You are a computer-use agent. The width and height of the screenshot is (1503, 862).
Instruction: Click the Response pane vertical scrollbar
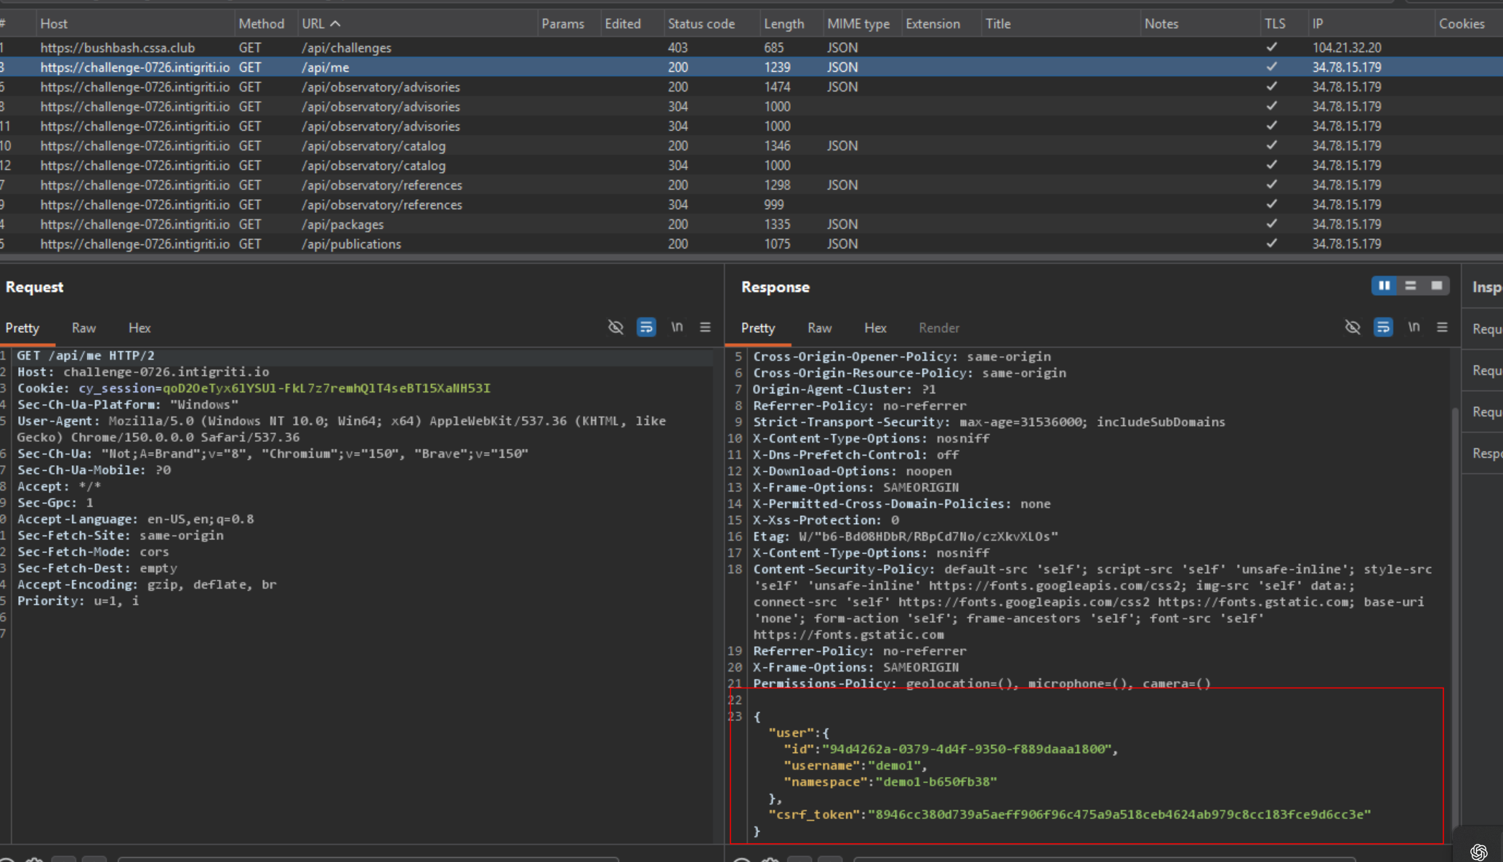pyautogui.click(x=1454, y=618)
